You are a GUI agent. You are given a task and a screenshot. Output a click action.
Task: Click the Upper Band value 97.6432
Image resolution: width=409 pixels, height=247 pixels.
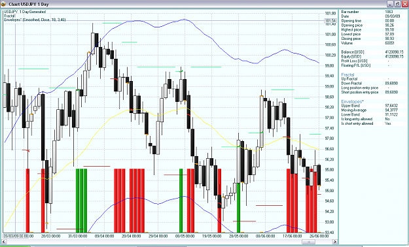click(x=391, y=105)
